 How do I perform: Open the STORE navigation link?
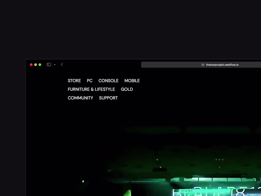coord(74,81)
